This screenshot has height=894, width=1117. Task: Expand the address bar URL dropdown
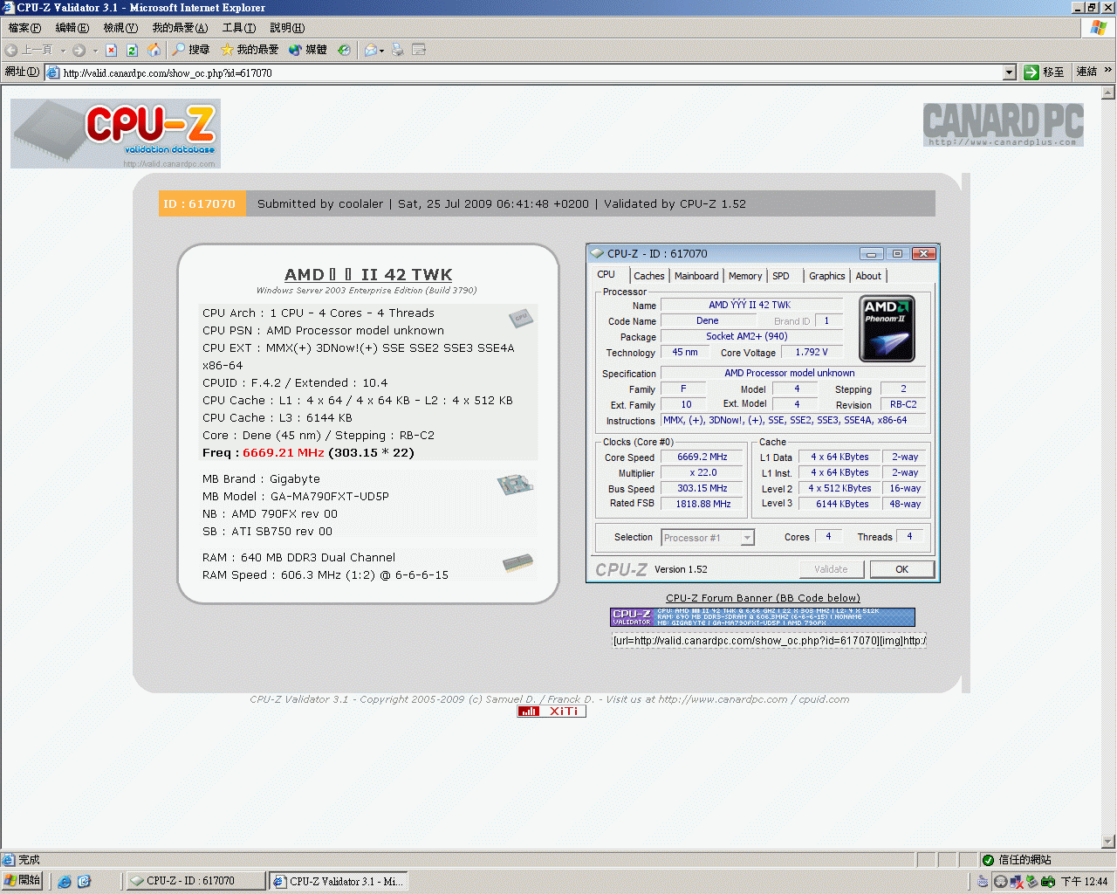[x=1010, y=72]
